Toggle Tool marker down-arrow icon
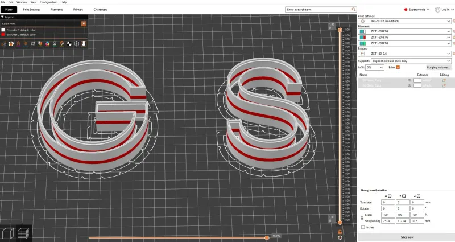 [84, 44]
